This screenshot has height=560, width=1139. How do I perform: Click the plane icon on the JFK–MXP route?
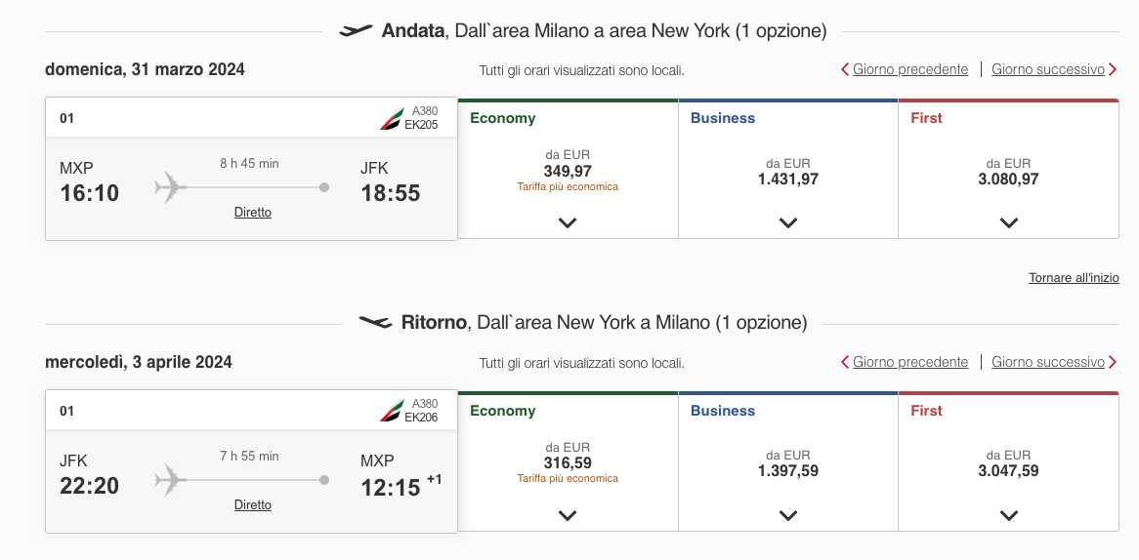(170, 480)
